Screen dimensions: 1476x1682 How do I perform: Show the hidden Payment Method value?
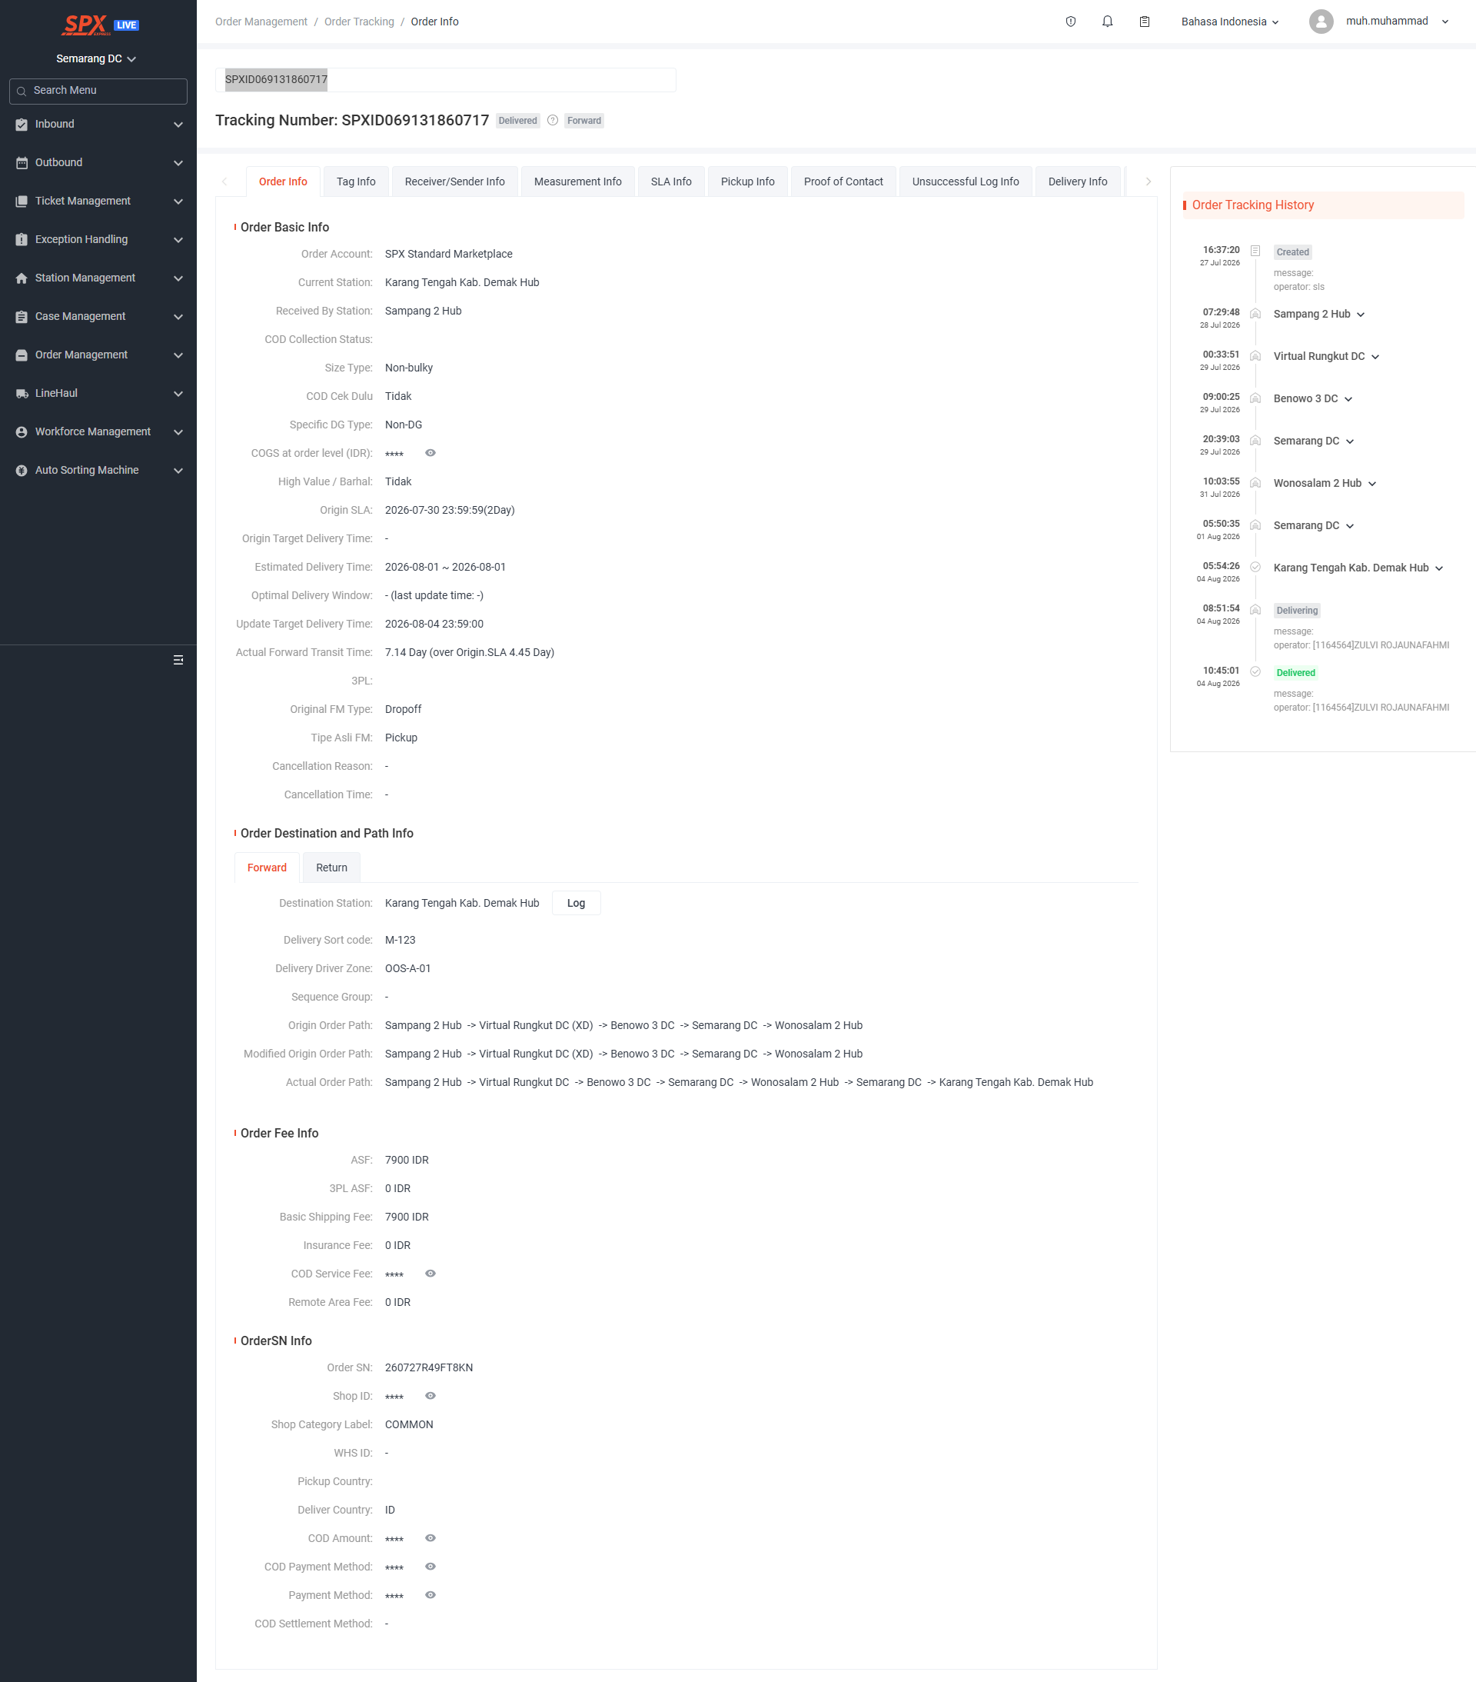coord(430,1595)
